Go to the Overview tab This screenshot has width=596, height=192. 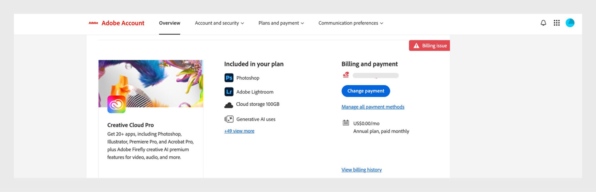[x=169, y=23]
